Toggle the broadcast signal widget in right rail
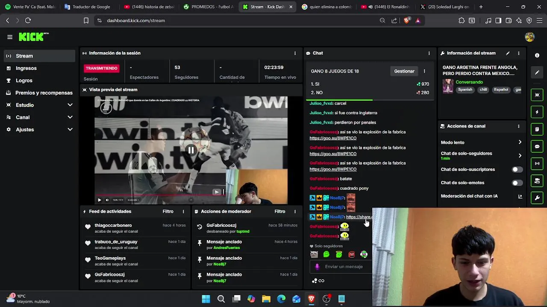 click(537, 164)
